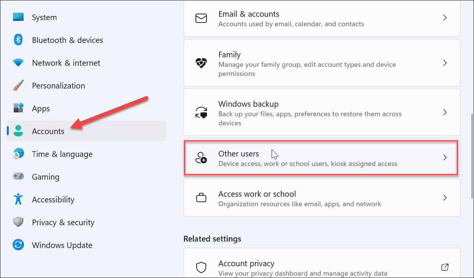Click the Gaming controller icon
This screenshot has width=474, height=278.
[18, 177]
